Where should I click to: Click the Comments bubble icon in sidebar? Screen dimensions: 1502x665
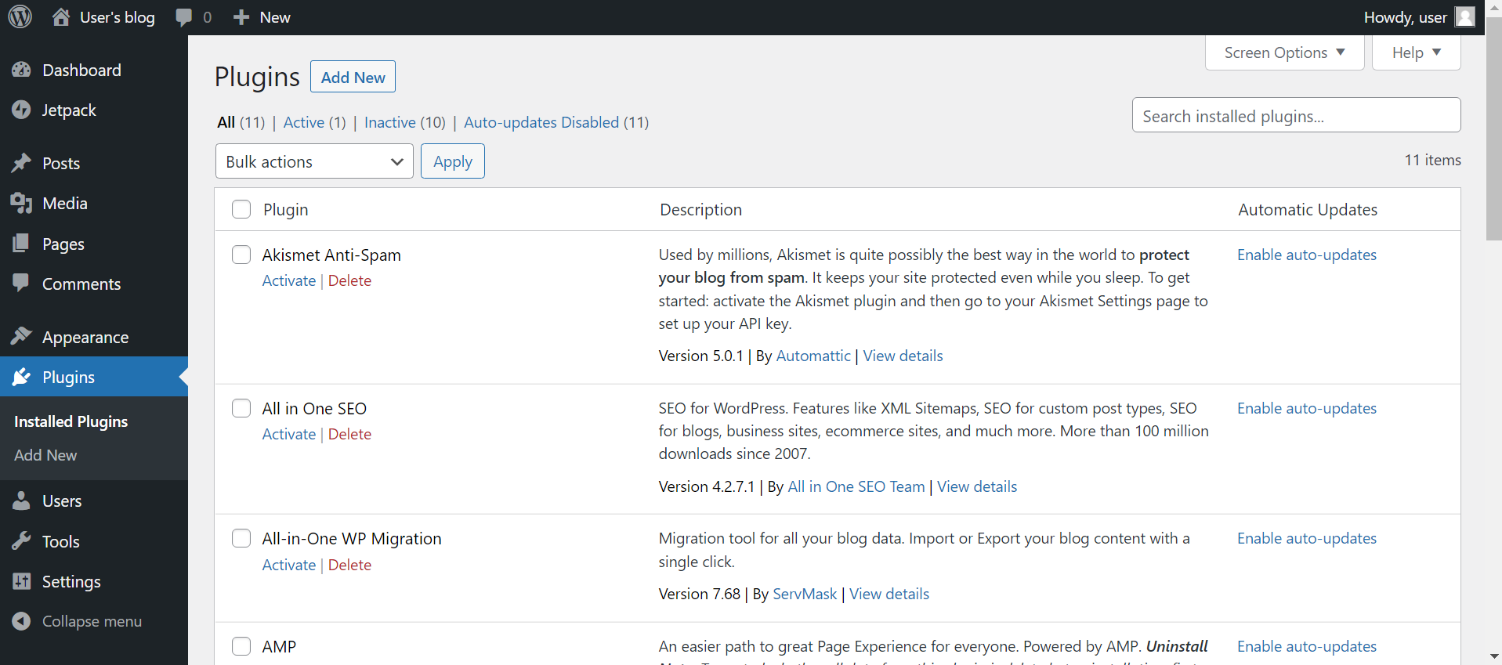point(21,283)
